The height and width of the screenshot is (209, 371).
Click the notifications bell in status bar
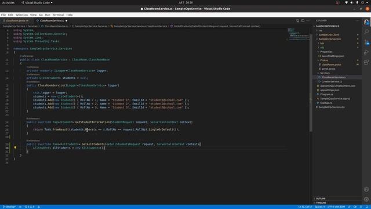(367, 207)
